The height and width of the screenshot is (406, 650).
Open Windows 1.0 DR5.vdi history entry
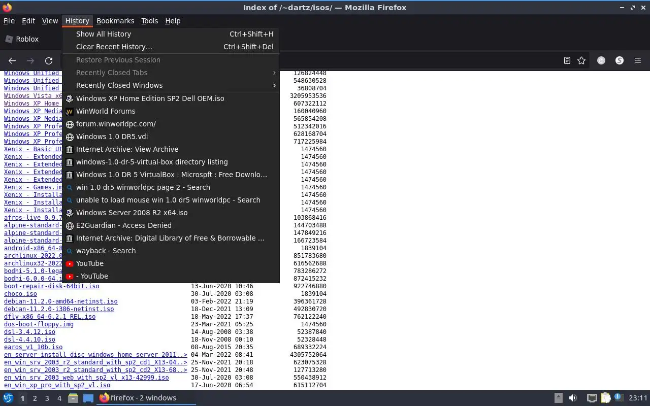pos(171,137)
